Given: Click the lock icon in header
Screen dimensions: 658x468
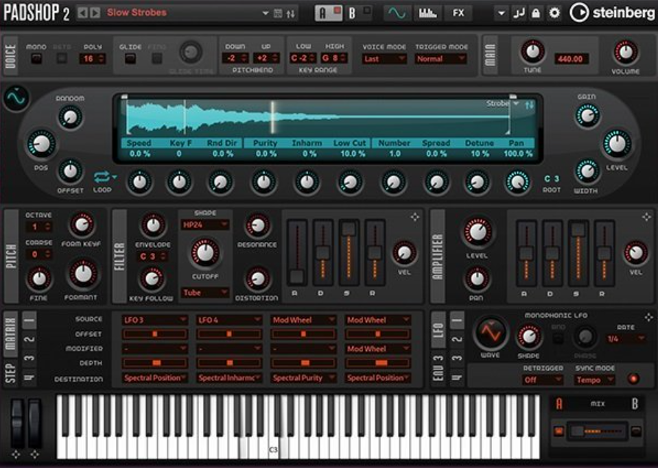Looking at the screenshot, I should coord(536,13).
